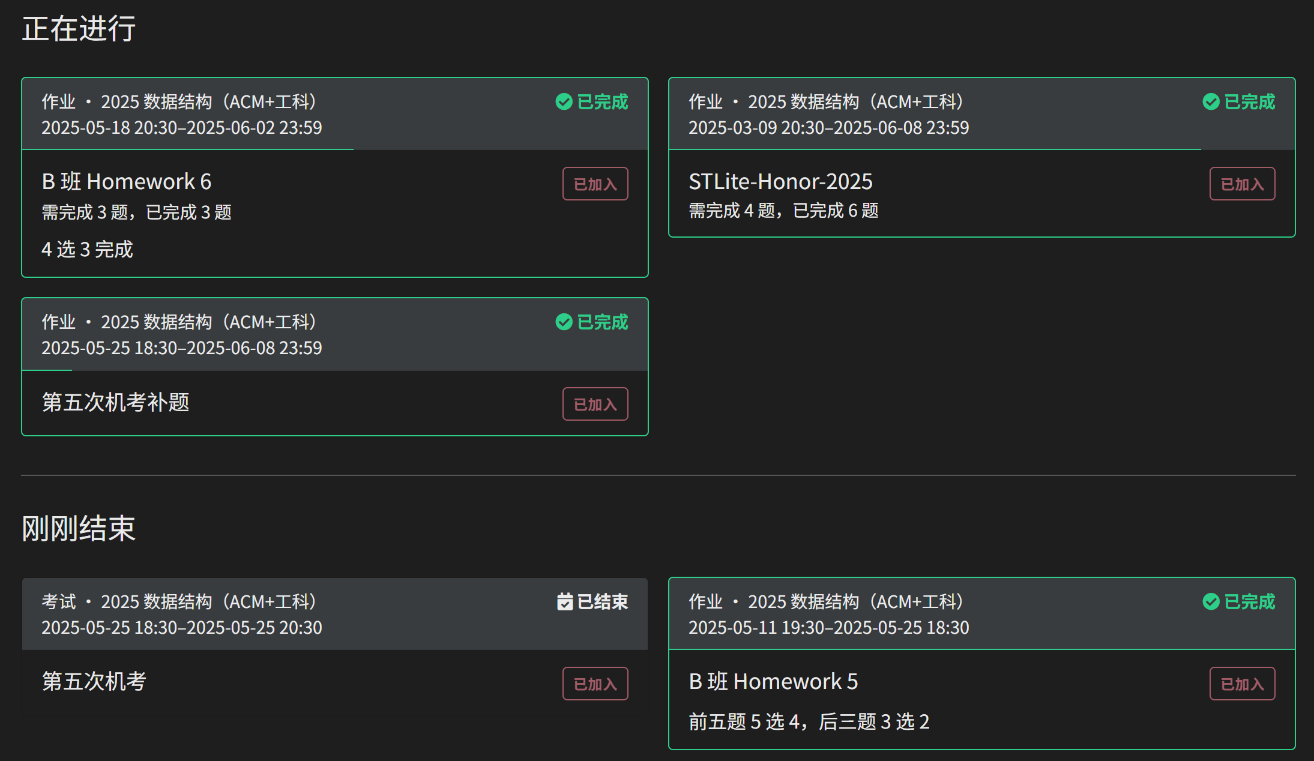Image resolution: width=1314 pixels, height=761 pixels.
Task: Open B 班 Homework 6 title link
Action: [x=127, y=181]
